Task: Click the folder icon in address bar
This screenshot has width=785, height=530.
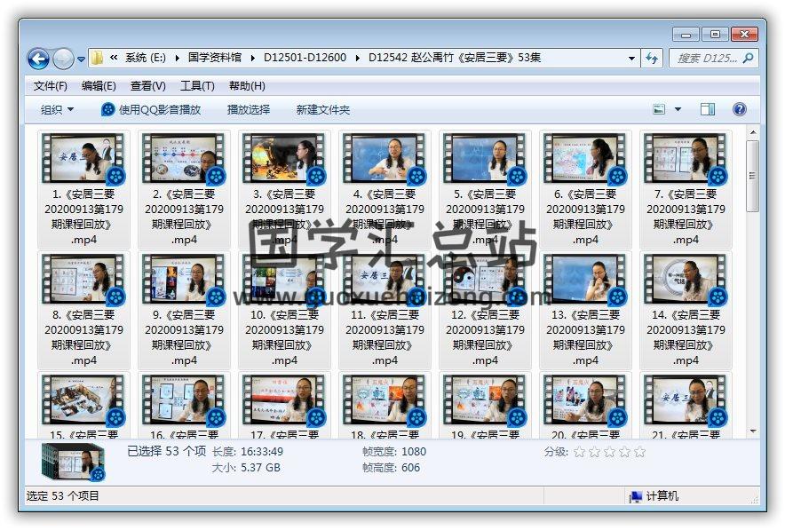Action: click(98, 59)
